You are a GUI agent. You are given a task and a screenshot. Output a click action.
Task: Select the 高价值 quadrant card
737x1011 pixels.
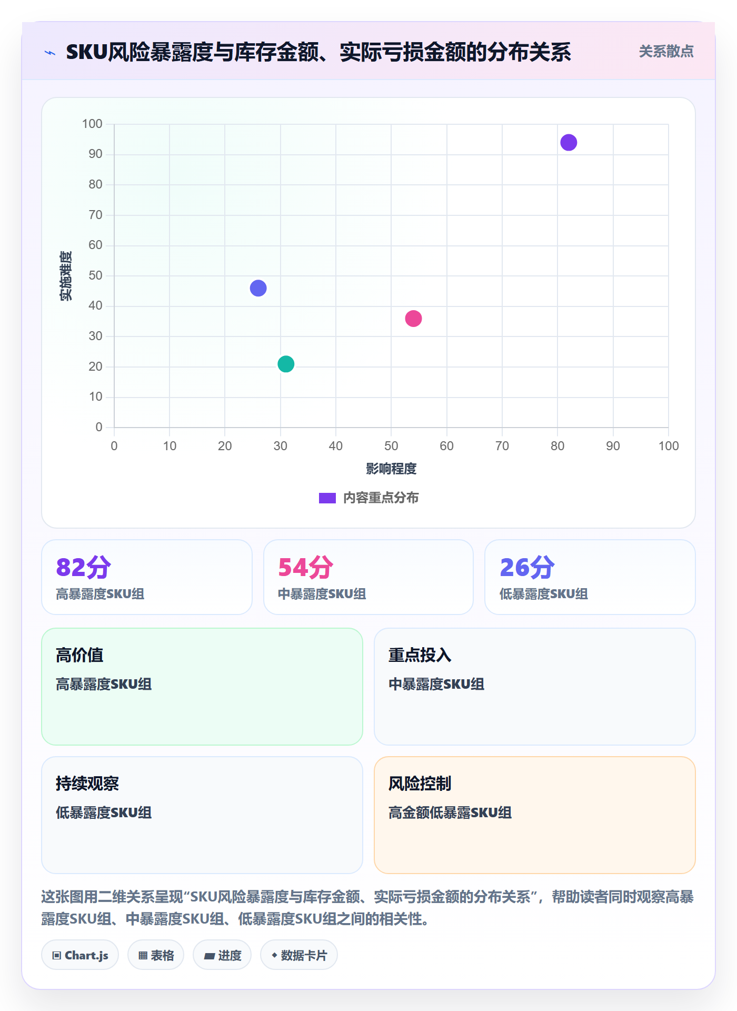tap(202, 687)
